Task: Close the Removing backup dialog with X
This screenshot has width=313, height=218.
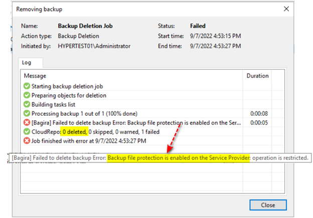Action: point(286,9)
